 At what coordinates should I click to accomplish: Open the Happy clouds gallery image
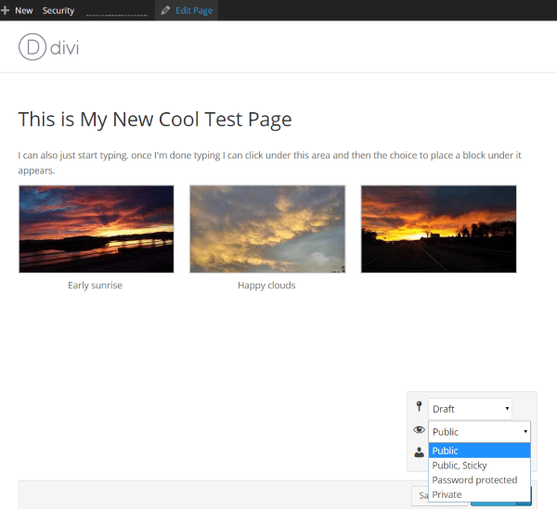tap(267, 229)
